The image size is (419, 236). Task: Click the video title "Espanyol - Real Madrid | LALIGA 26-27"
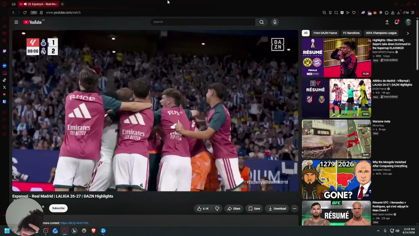63,196
